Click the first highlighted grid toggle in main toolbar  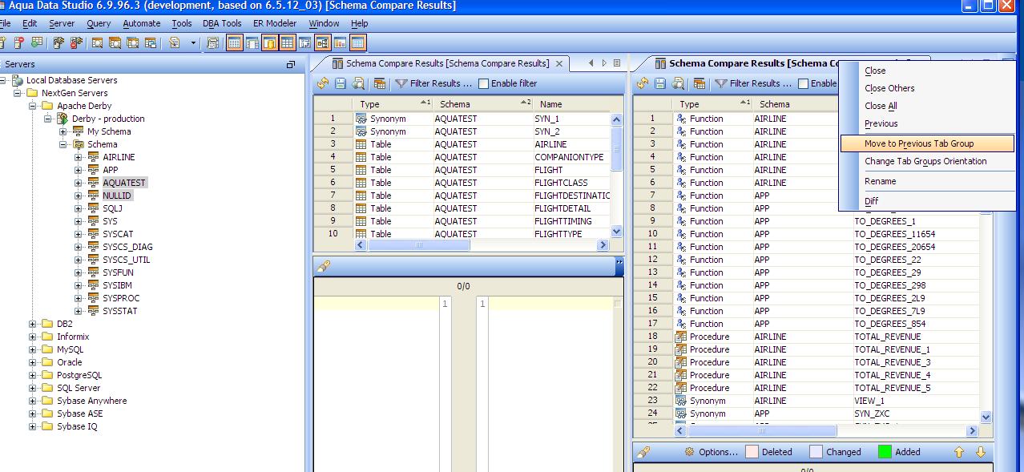[x=234, y=42]
